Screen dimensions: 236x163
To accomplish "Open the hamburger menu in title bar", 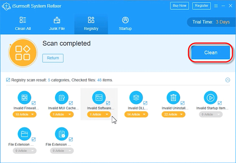I will (216, 6).
